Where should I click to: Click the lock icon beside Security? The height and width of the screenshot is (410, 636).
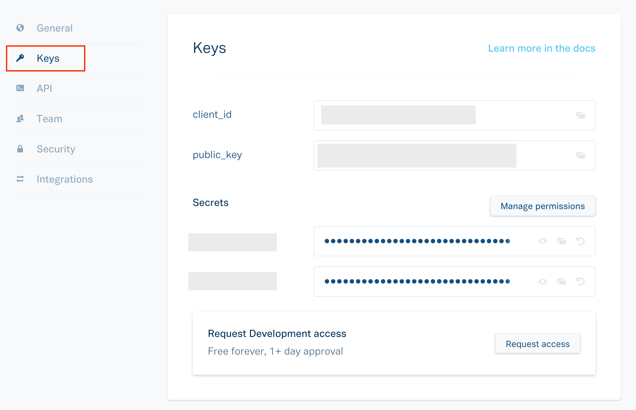pos(20,149)
